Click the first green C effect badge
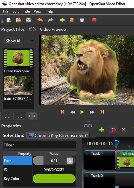Viewport: 134px width, 188px height. click(x=124, y=154)
